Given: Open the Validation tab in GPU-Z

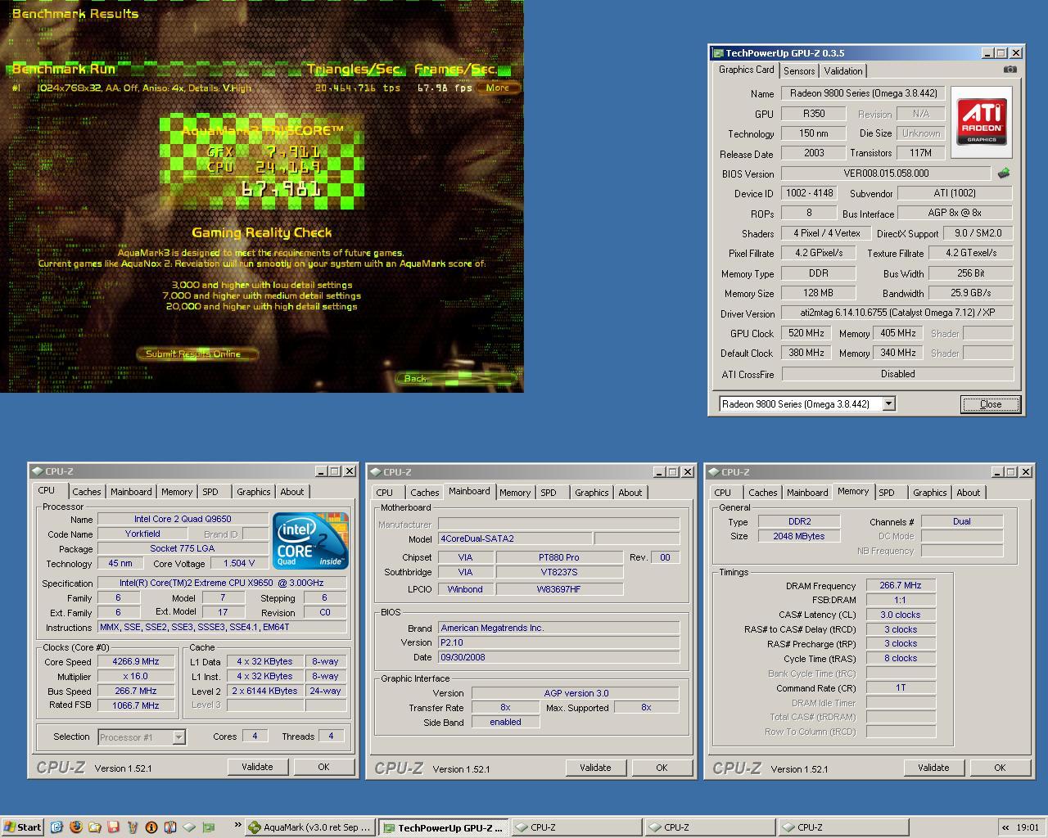Looking at the screenshot, I should point(842,71).
